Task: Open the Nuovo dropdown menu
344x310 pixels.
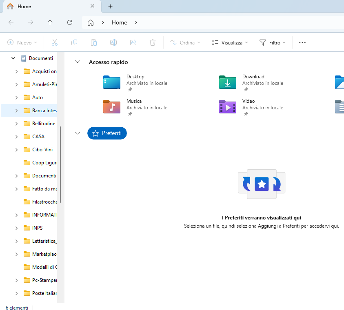Action: pyautogui.click(x=22, y=42)
